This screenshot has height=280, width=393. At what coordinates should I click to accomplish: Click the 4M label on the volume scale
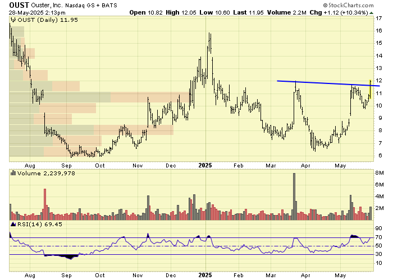[x=380, y=197]
